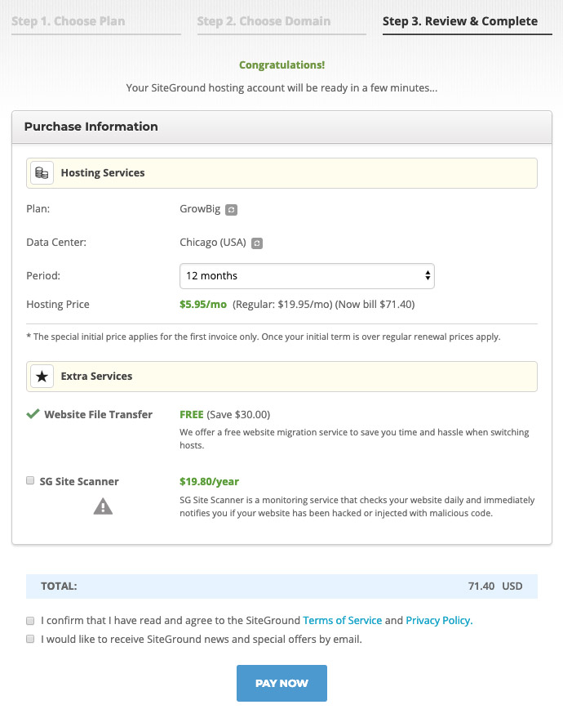Click the Regular: $19.95/mo price note
This screenshot has width=563, height=727.
point(282,305)
